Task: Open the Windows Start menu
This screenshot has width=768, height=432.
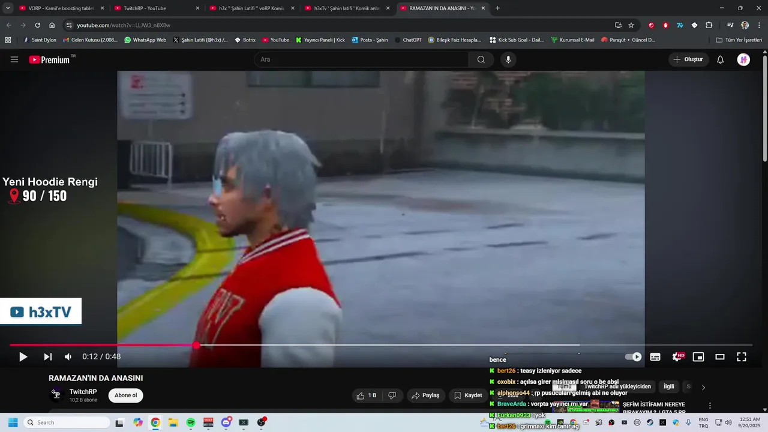Action: [13, 422]
